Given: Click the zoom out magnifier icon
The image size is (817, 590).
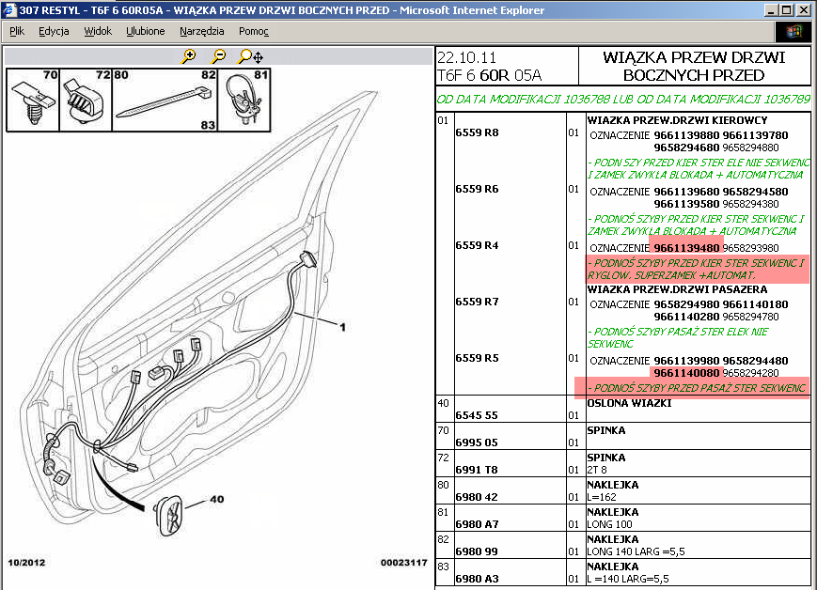Looking at the screenshot, I should point(218,56).
